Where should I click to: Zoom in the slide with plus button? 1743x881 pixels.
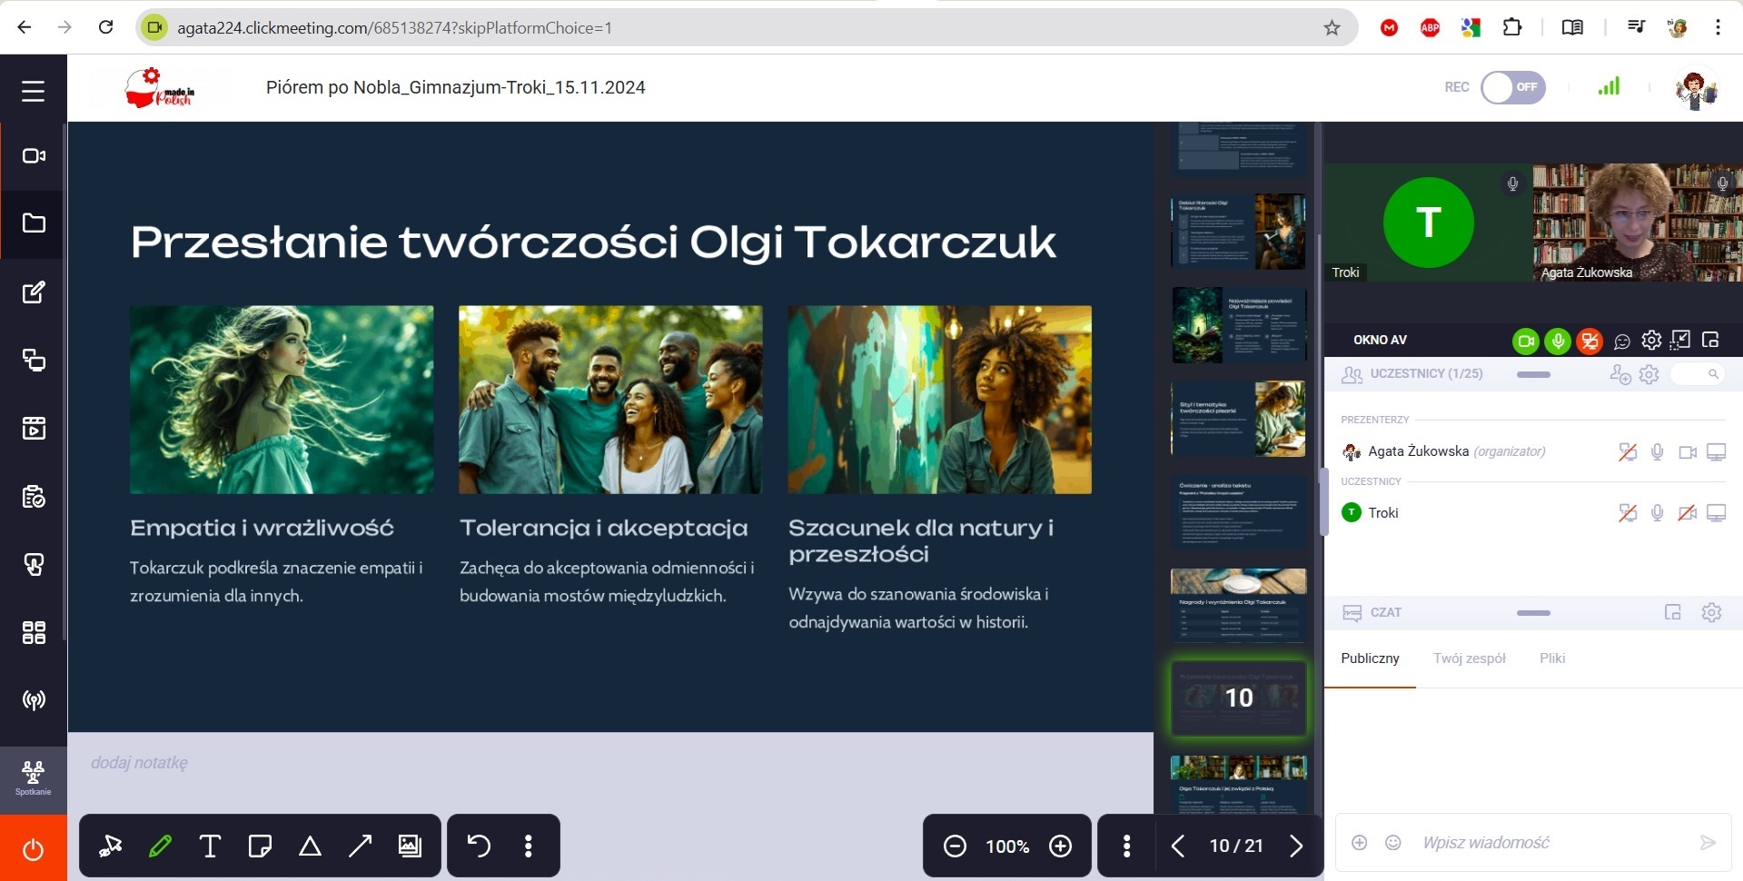[1060, 846]
